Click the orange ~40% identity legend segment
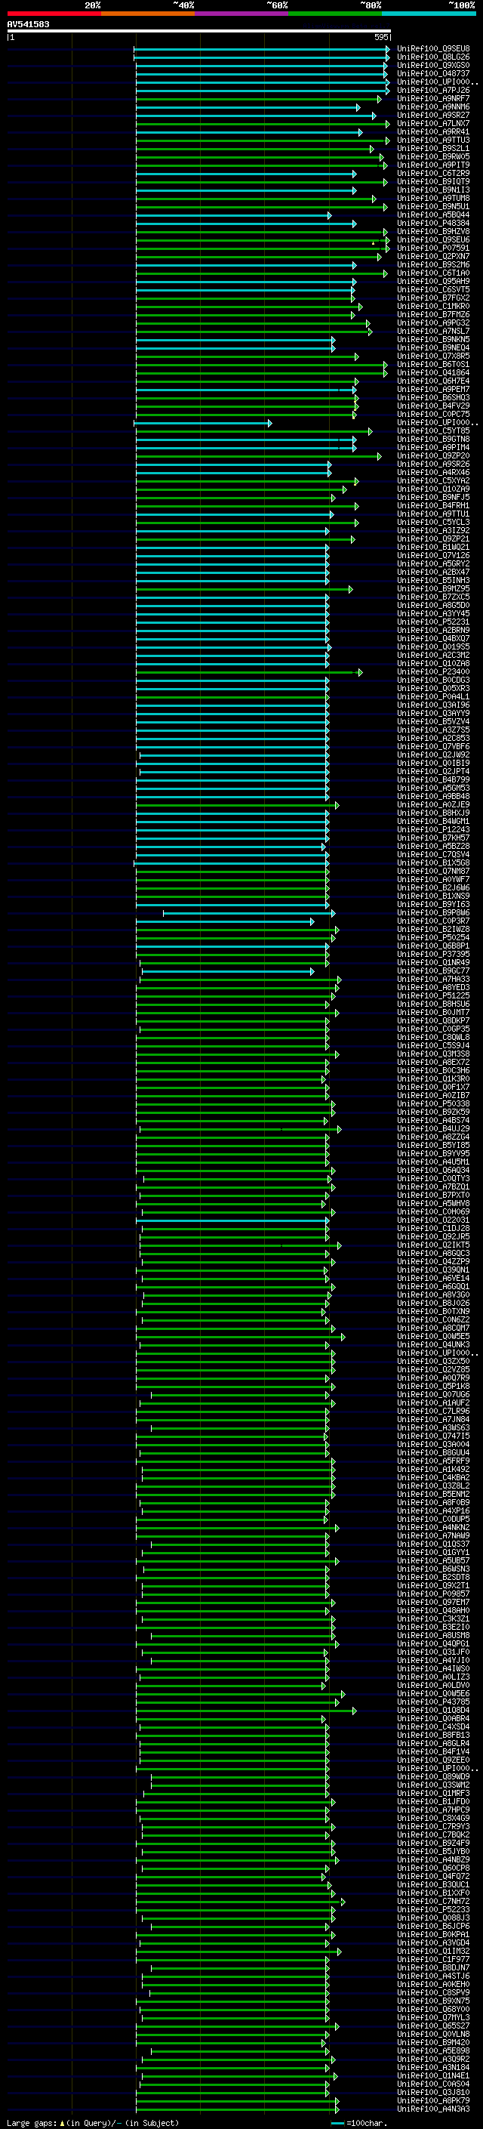Image resolution: width=483 pixels, height=2129 pixels. 148,14
